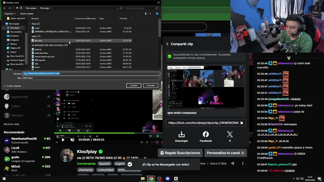This screenshot has width=324, height=182.
Task: Click the Buscar en Descargas search field
Action: pyautogui.click(x=142, y=8)
